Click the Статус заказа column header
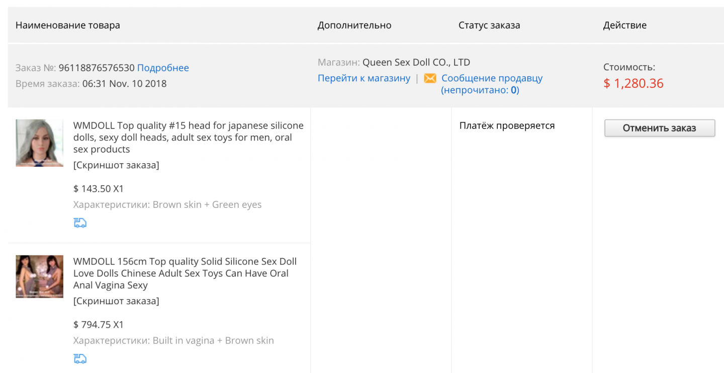 (489, 25)
